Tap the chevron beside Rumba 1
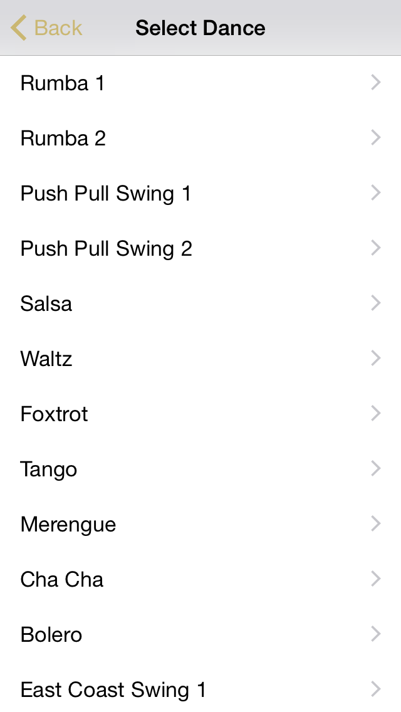The width and height of the screenshot is (401, 712). tap(375, 83)
